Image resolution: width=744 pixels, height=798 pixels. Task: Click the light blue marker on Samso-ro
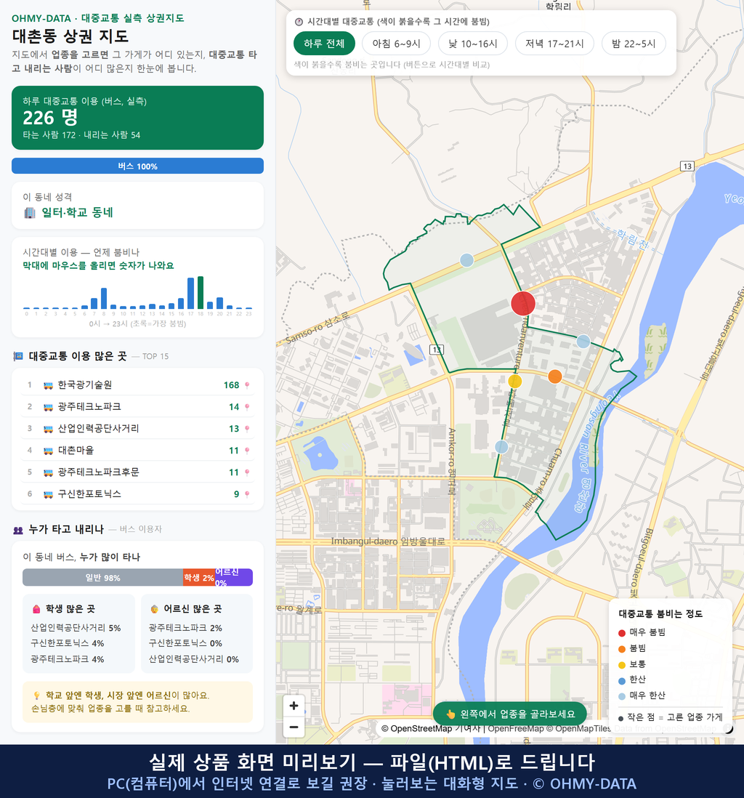coord(466,260)
